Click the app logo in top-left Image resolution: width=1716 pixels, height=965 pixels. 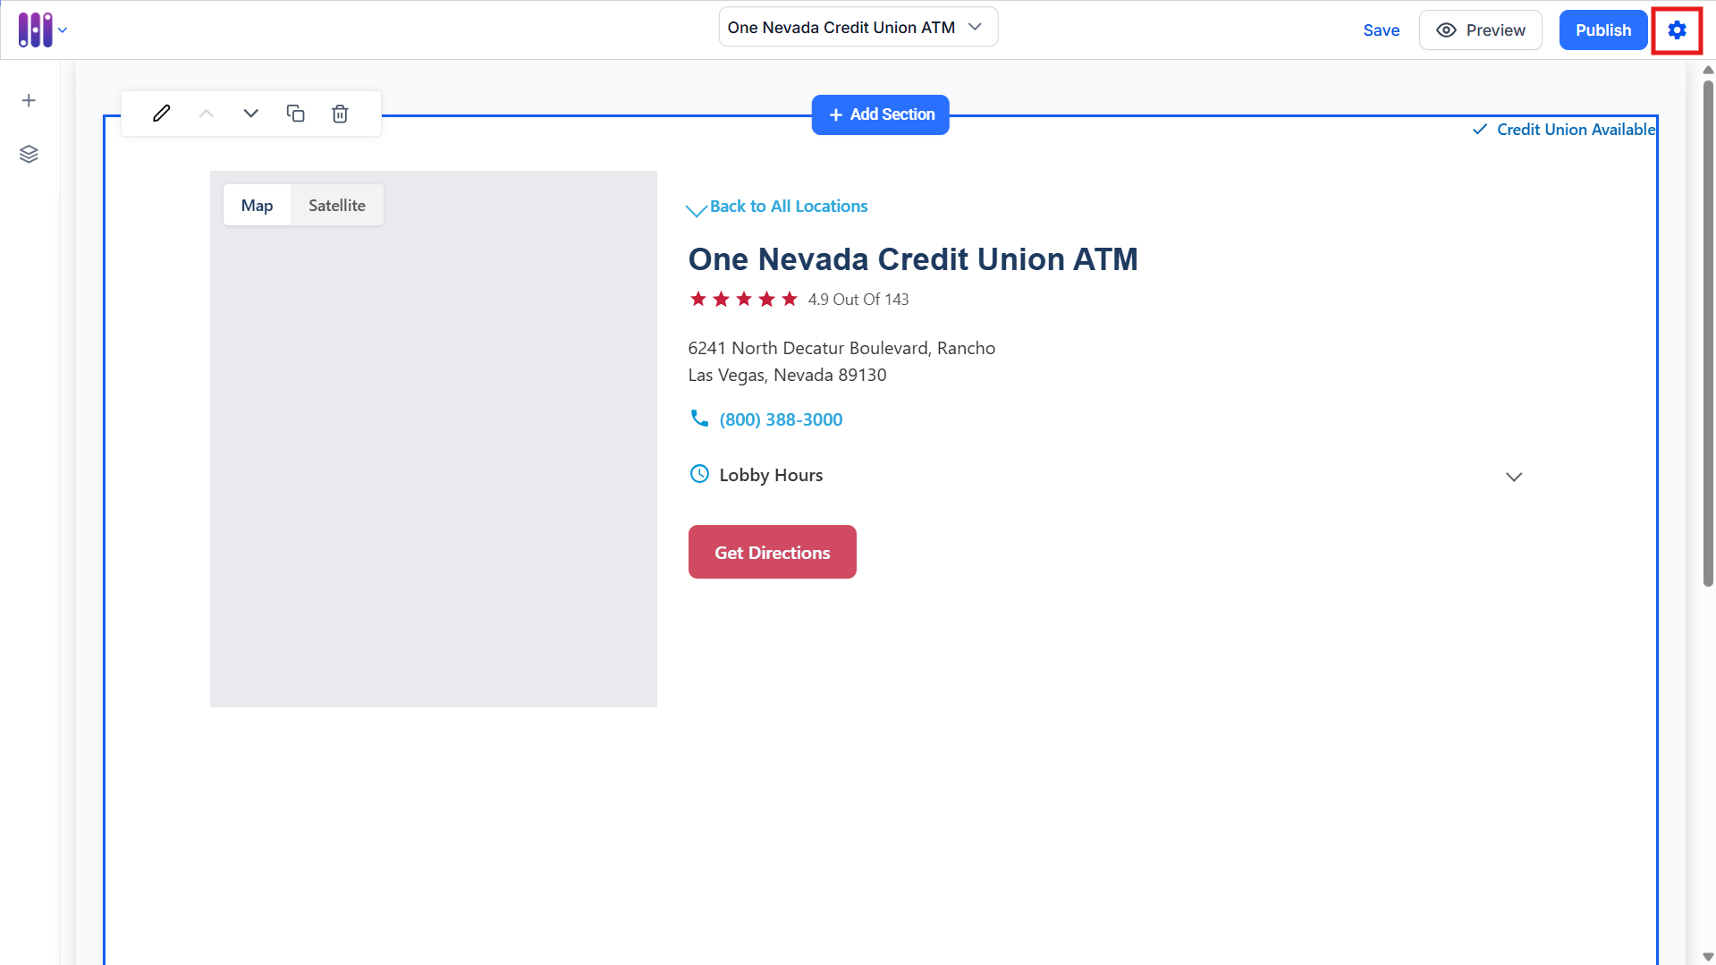click(x=36, y=30)
